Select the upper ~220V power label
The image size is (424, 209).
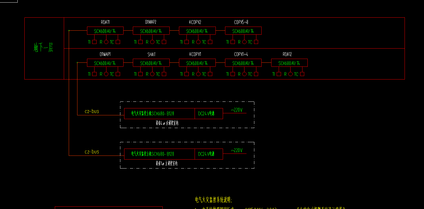click(237, 110)
